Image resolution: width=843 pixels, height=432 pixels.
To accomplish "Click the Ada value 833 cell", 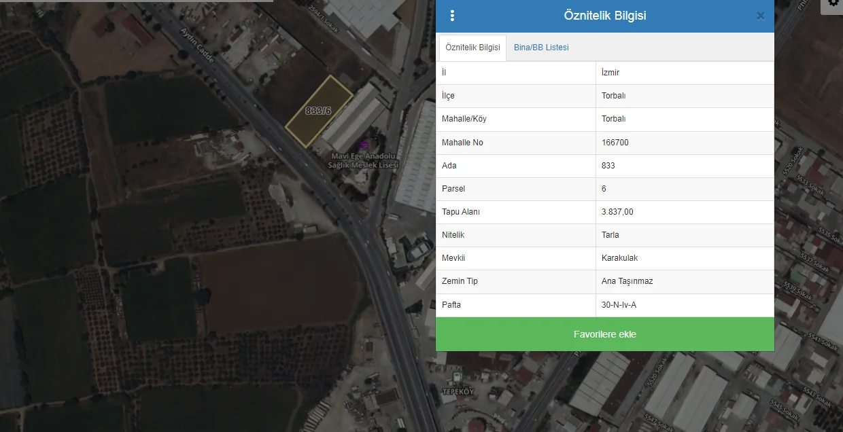I will (608, 166).
